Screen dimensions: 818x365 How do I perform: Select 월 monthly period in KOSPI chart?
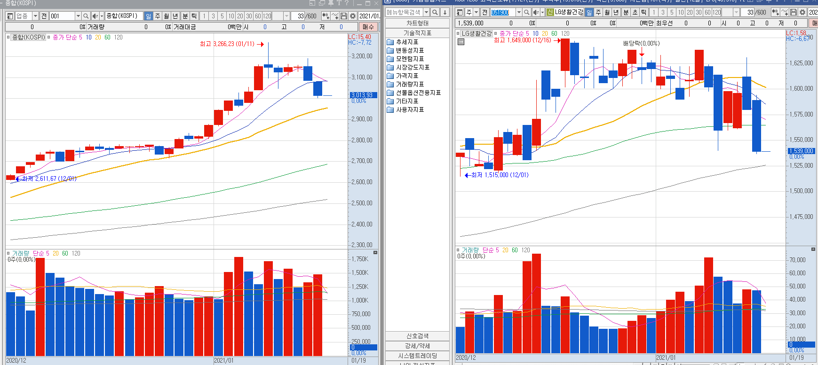pos(167,16)
